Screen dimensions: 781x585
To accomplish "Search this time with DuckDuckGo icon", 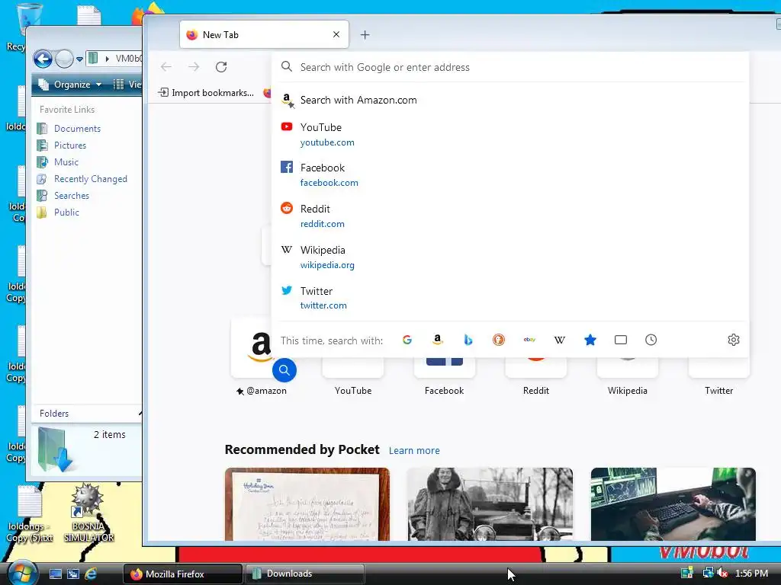I will coord(499,340).
